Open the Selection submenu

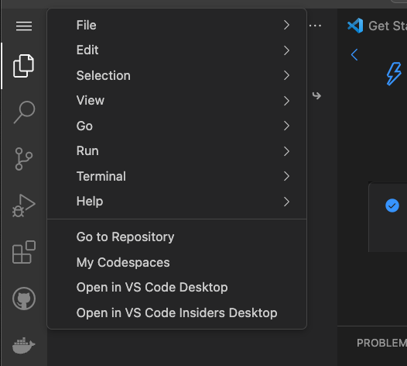(176, 75)
